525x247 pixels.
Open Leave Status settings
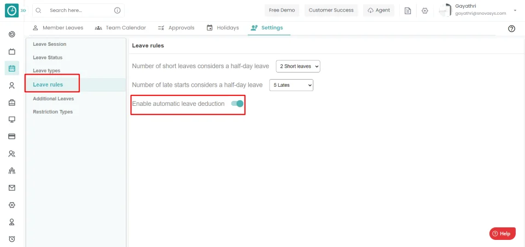click(x=48, y=57)
